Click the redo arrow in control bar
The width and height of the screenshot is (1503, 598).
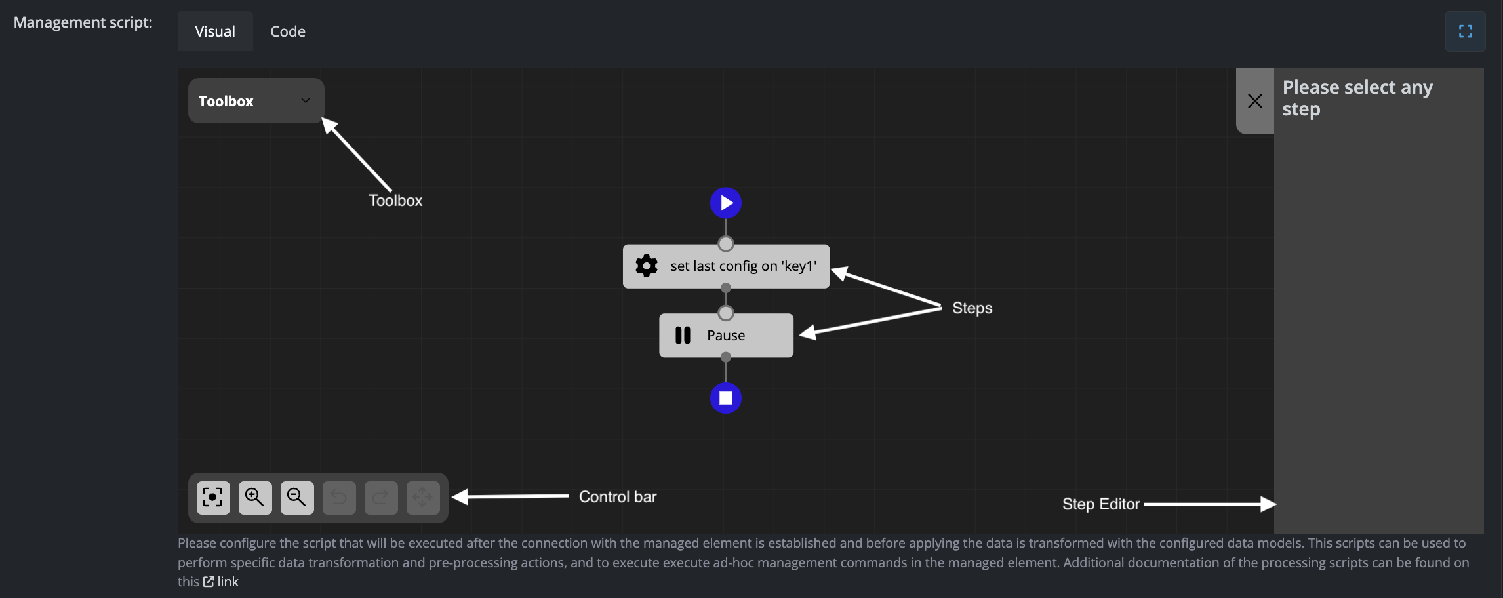coord(381,498)
